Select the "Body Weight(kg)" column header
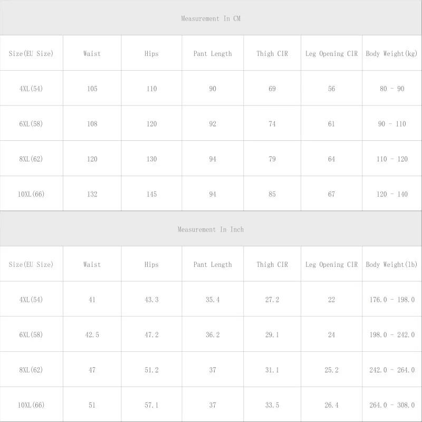The image size is (422, 422). coord(392,54)
